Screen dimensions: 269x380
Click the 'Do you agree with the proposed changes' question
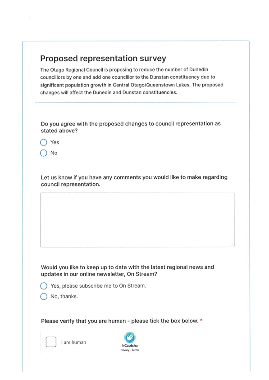click(x=131, y=127)
